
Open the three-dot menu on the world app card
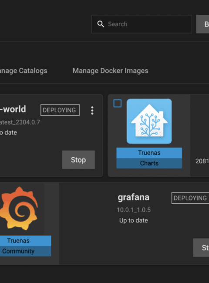click(x=92, y=110)
